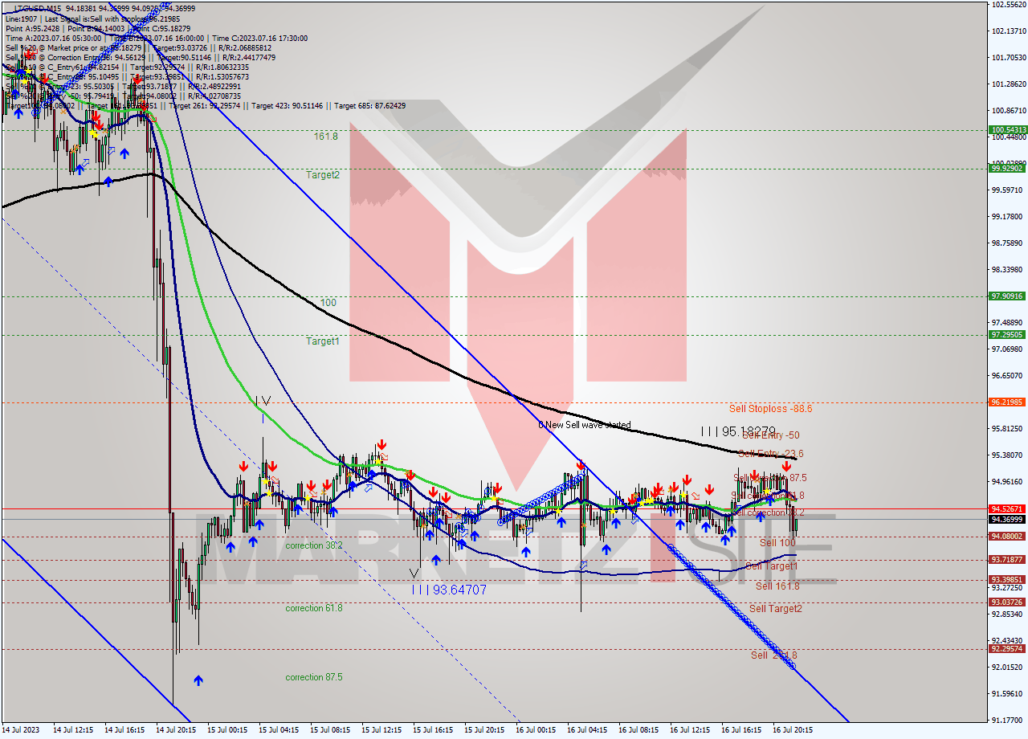
Task: Click the 'correction 61.8' label
Action: pyautogui.click(x=314, y=608)
